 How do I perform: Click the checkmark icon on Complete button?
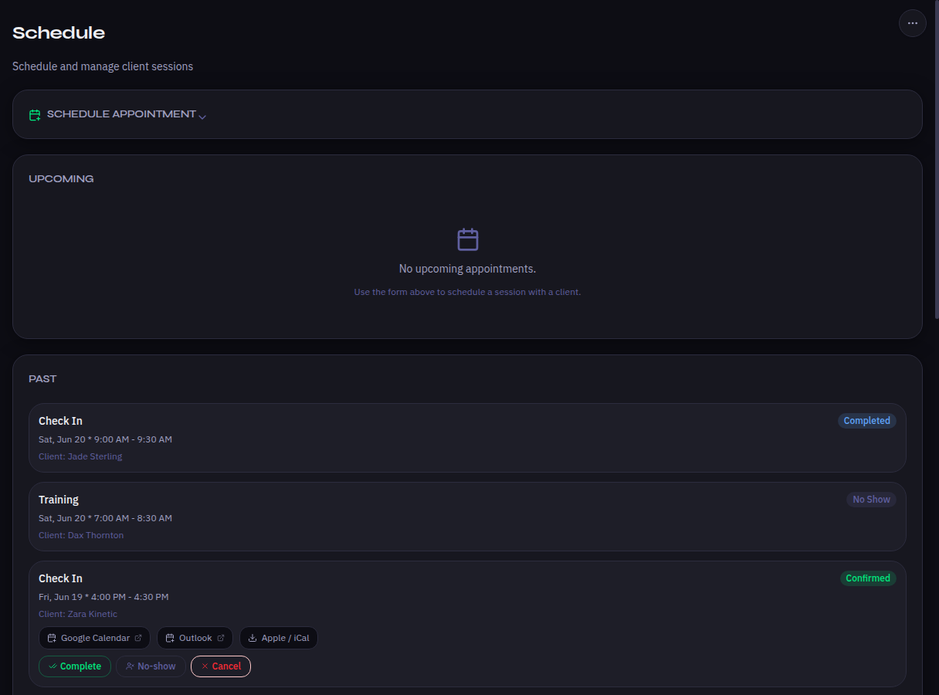53,666
